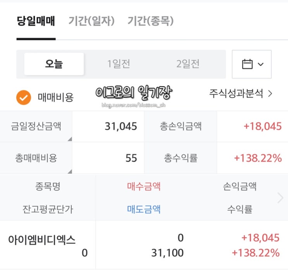This screenshot has height=271, width=288.
Task: Click the 손익금액 column header
Action: pos(240,186)
